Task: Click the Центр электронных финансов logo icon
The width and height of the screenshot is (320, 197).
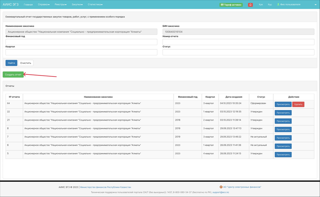Action: pos(221,187)
